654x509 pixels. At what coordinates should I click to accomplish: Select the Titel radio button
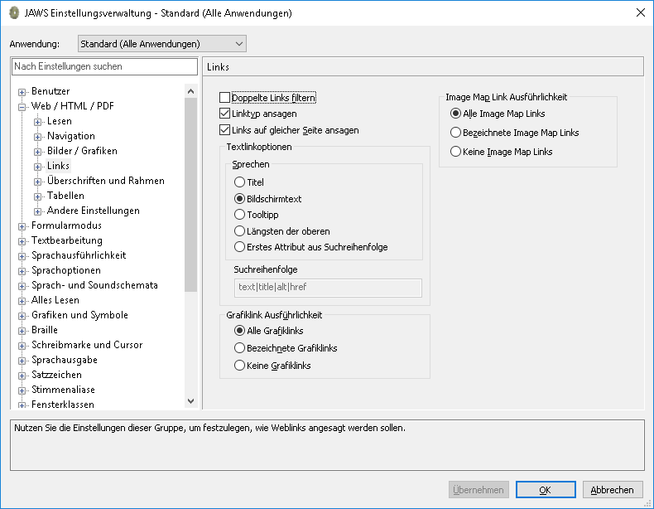pos(240,182)
